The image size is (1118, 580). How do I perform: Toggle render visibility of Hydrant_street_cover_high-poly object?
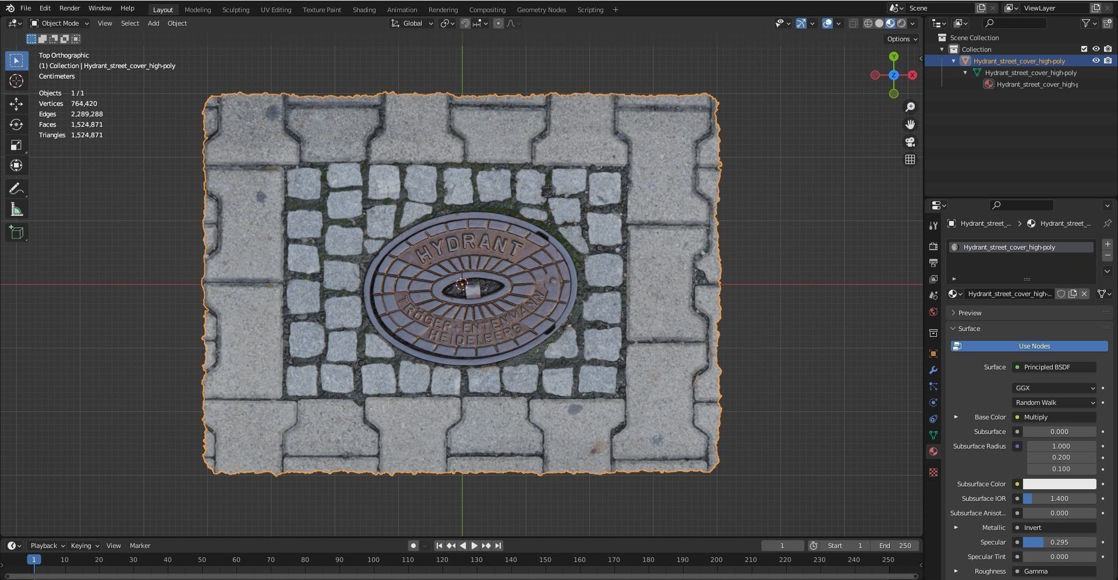pos(1108,61)
